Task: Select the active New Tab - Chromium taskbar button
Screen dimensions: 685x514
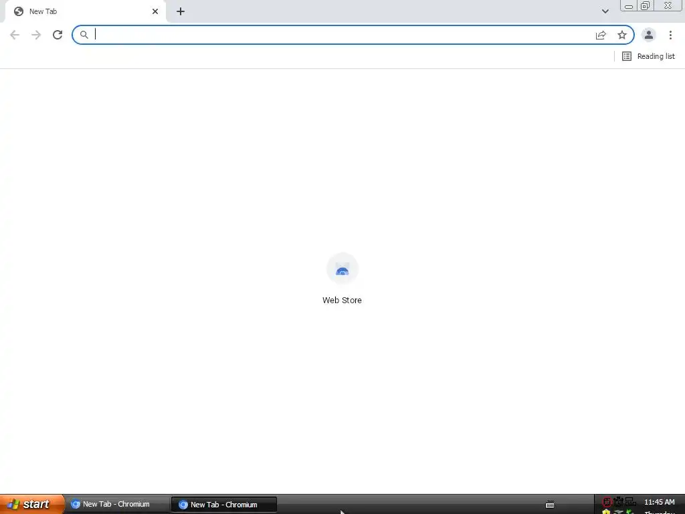Action: 223,505
